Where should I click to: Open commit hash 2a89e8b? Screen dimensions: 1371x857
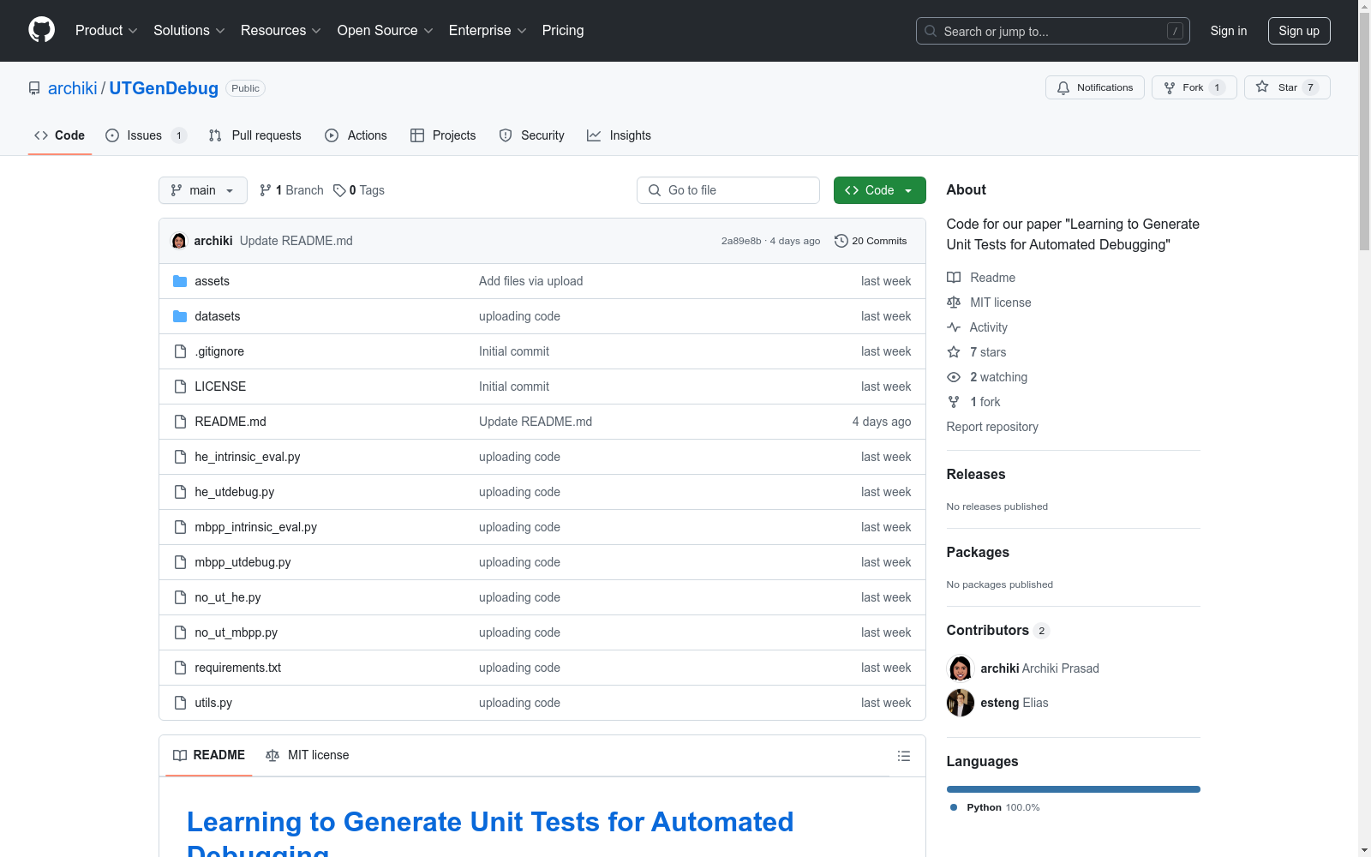[741, 241]
